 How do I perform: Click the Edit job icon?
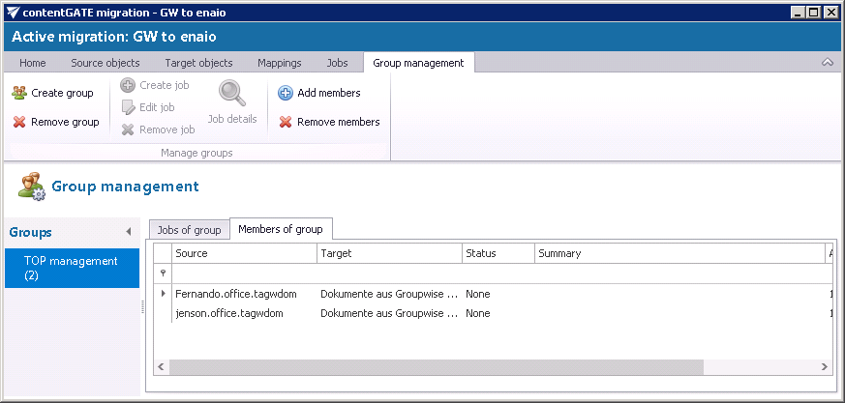[128, 107]
